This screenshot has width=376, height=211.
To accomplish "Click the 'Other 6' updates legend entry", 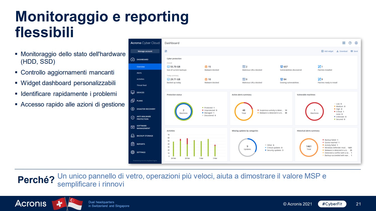I will [x=270, y=145].
